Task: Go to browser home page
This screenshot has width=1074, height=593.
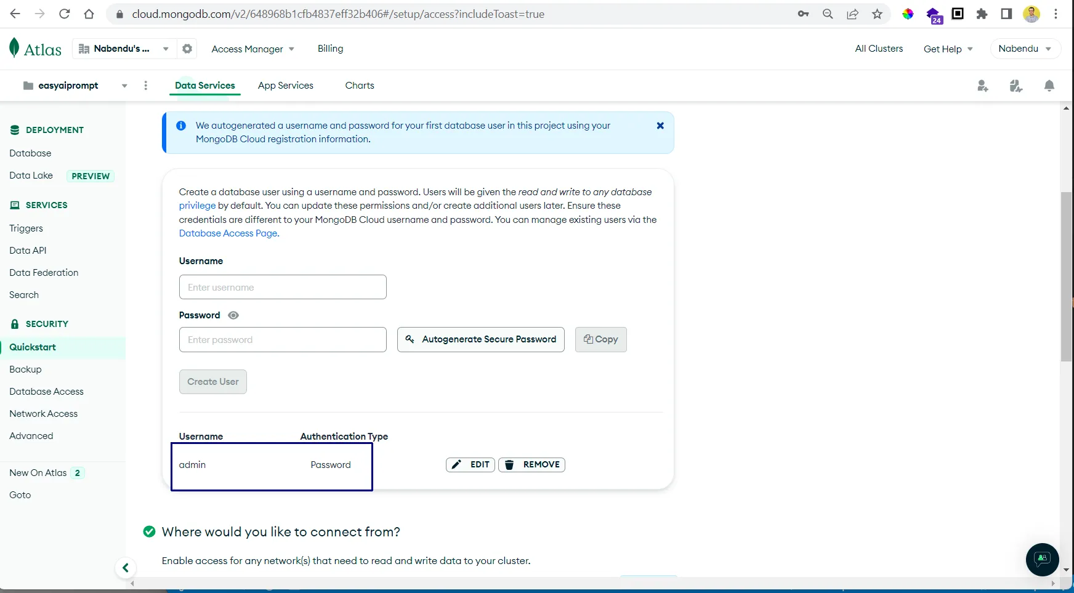Action: [x=89, y=14]
